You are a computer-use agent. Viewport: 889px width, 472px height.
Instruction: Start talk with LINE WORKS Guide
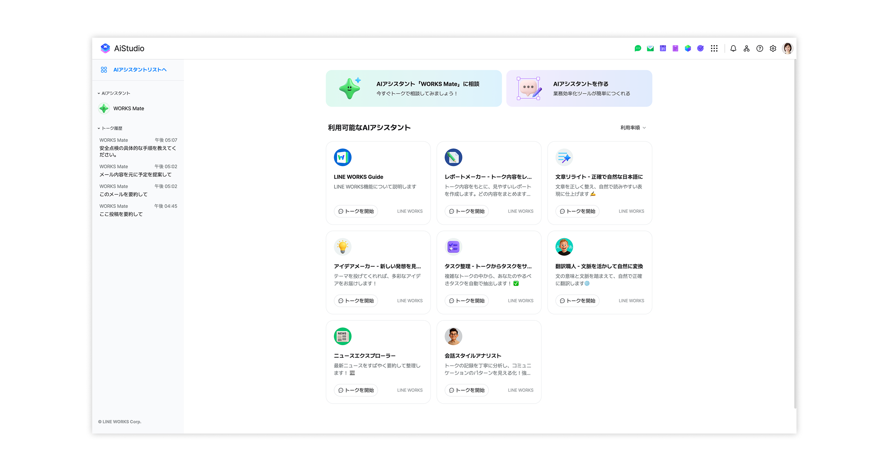(x=356, y=211)
